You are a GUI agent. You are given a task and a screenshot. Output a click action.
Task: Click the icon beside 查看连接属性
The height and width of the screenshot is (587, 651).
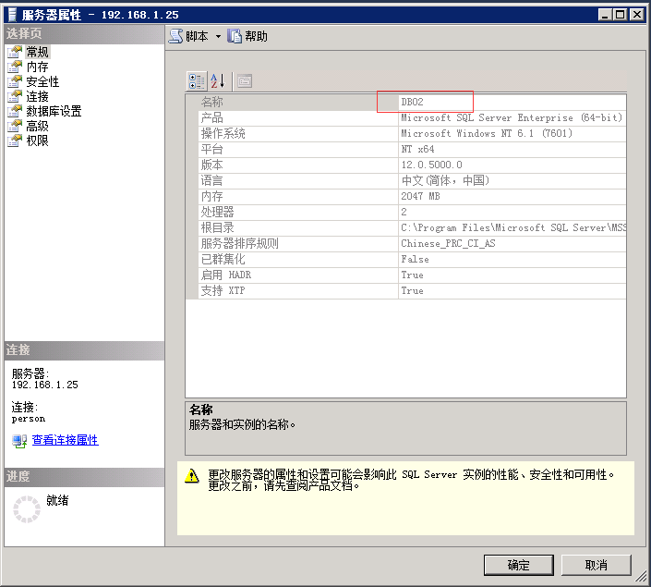tap(19, 441)
